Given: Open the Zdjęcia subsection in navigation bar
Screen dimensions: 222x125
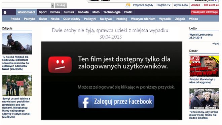Looking at the screenshot, I should point(180,19).
